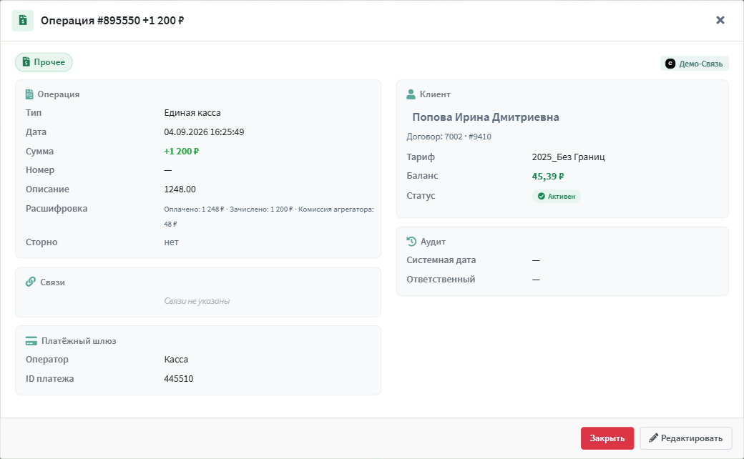This screenshot has width=744, height=459.
Task: Select the date 04.09.2026 16:25:49
Action: click(204, 132)
